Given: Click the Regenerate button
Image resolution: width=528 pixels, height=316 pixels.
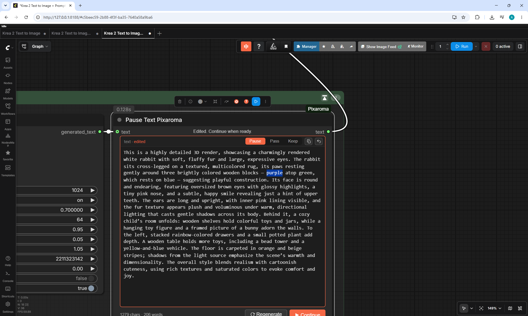Looking at the screenshot, I should click(266, 313).
